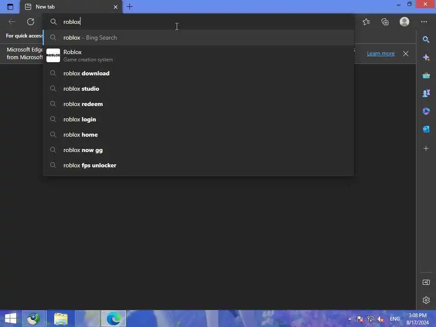Open the Roblox Game creation system suggestion

click(199, 55)
